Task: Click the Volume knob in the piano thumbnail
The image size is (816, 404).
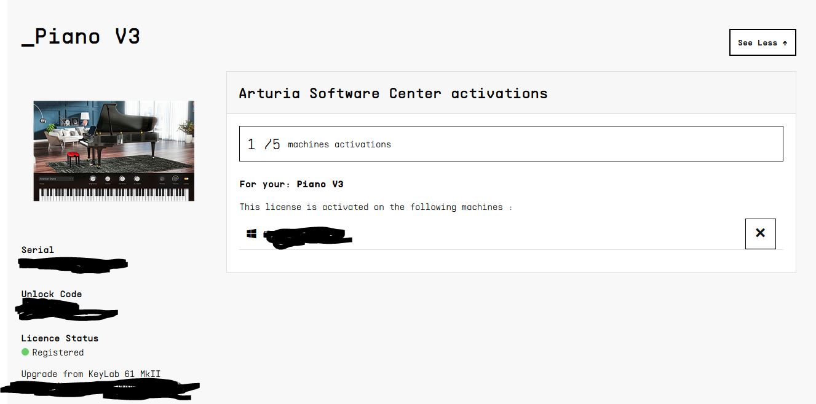Action: [175, 179]
